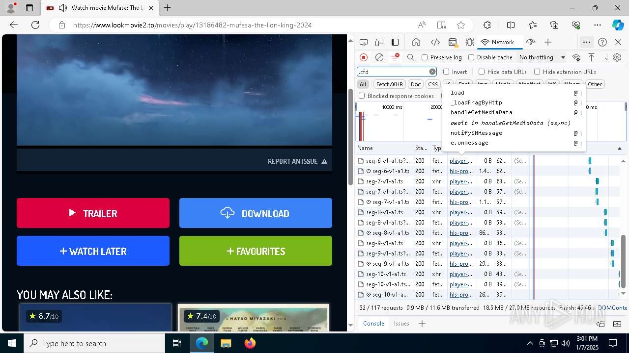The height and width of the screenshot is (353, 629).
Task: Click the DOWNLOAD button
Action: (x=256, y=213)
